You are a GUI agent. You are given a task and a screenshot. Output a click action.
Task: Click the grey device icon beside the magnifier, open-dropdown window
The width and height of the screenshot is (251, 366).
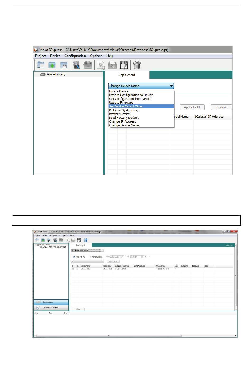(x=88, y=65)
